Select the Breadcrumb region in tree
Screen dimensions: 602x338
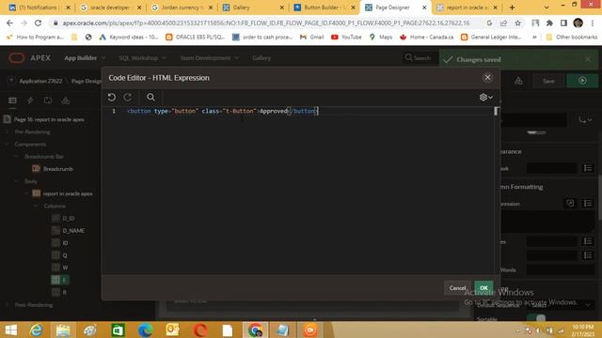[57, 169]
